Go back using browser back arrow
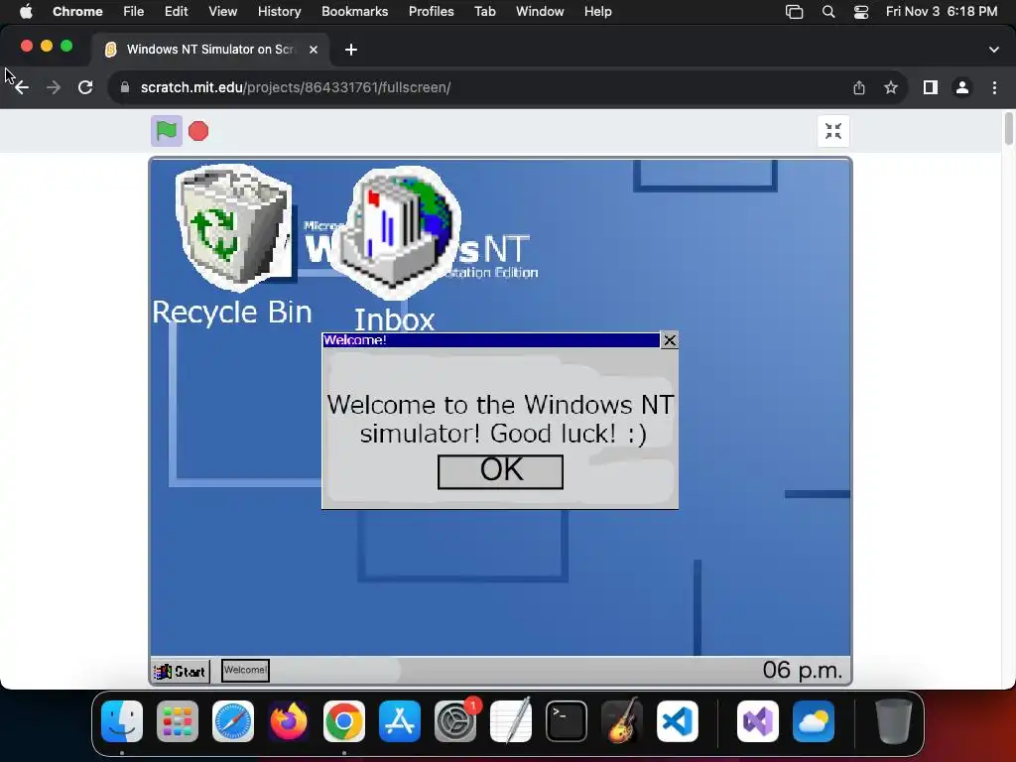This screenshot has height=762, width=1016. coord(22,87)
